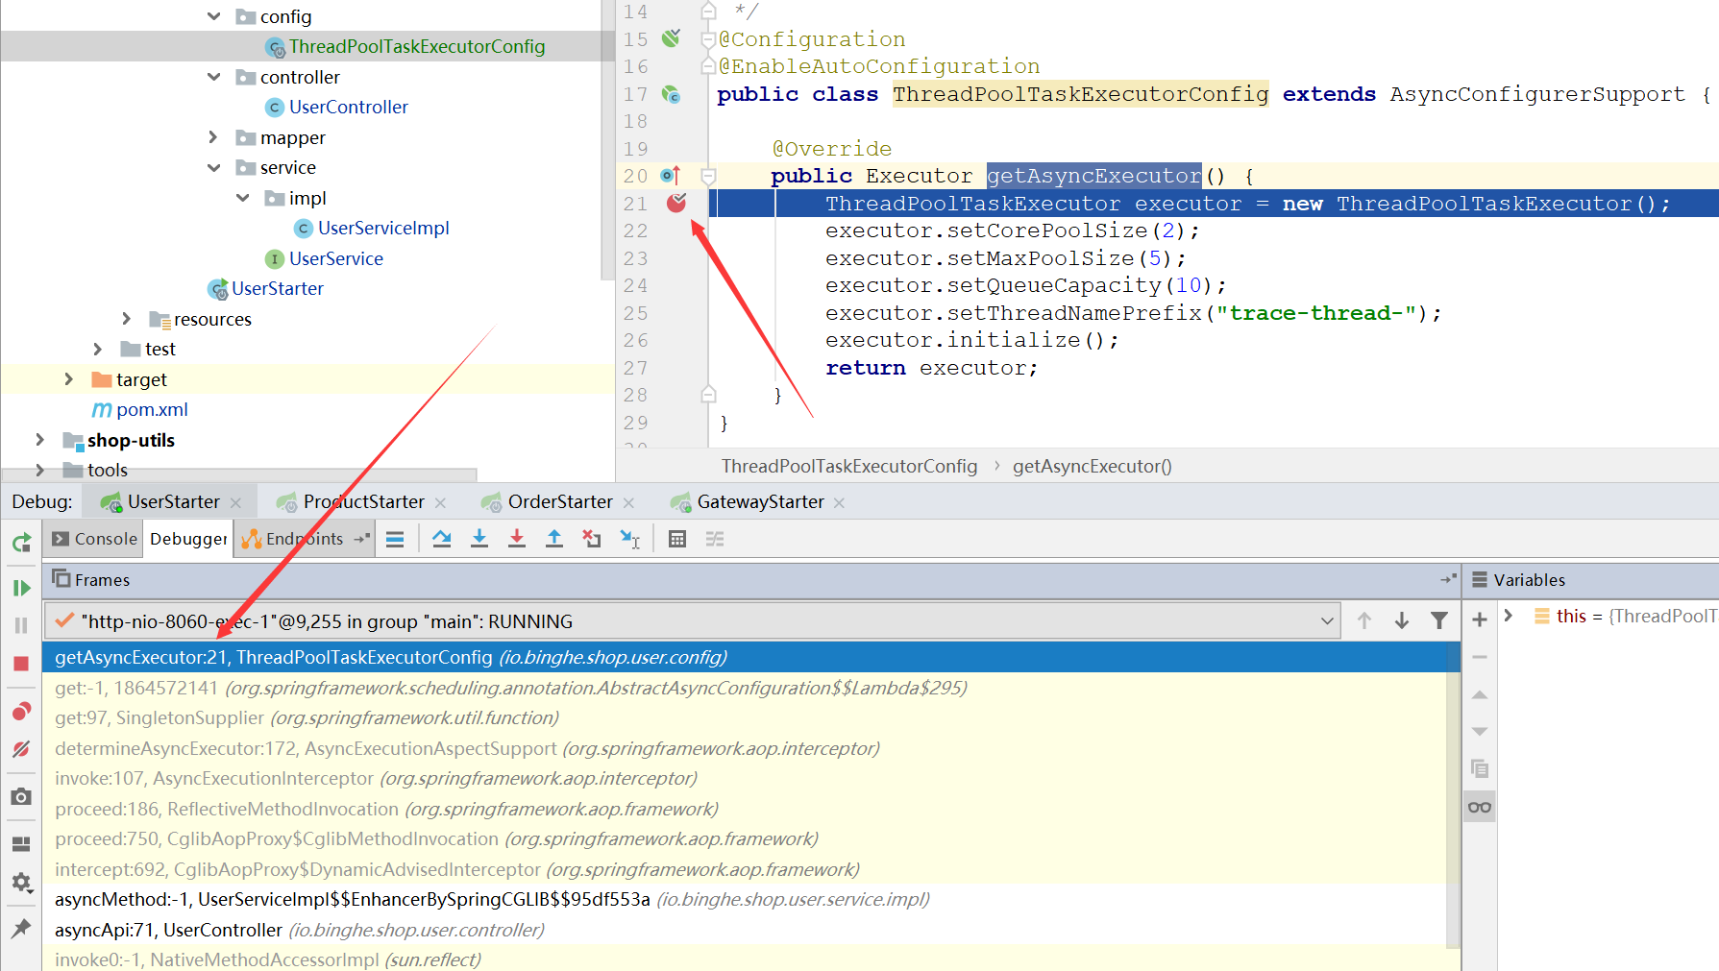Click the getAsyncExecutor() breadcrumb link
This screenshot has height=971, width=1719.
click(1092, 466)
